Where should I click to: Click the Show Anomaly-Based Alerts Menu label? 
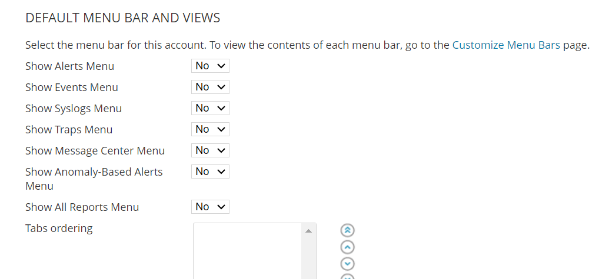(94, 179)
